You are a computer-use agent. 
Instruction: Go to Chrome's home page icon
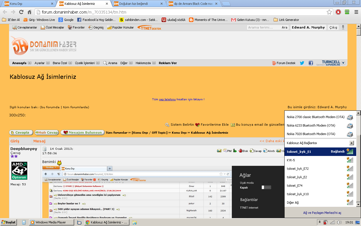(x=30, y=12)
